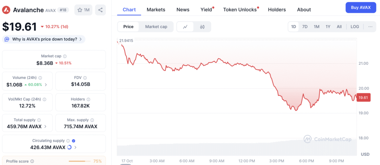Open the chart more options ellipsis
The image size is (380, 165).
[x=370, y=27]
